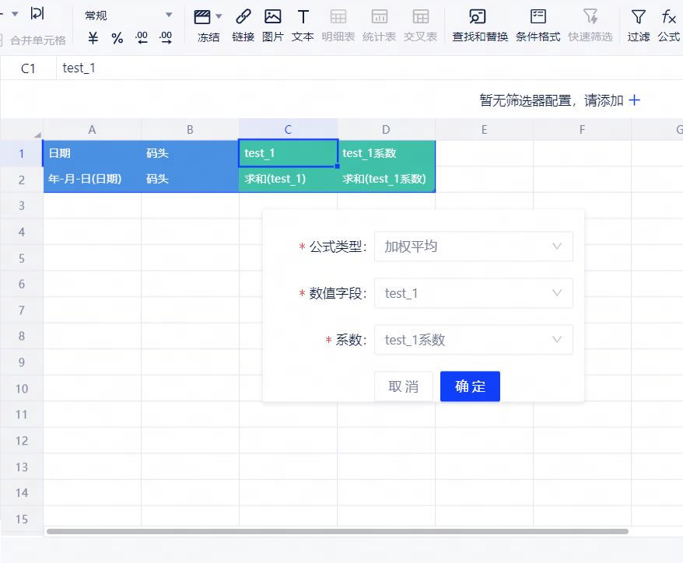683x563 pixels.
Task: Expand the 公式类型 dropdown
Action: [473, 247]
